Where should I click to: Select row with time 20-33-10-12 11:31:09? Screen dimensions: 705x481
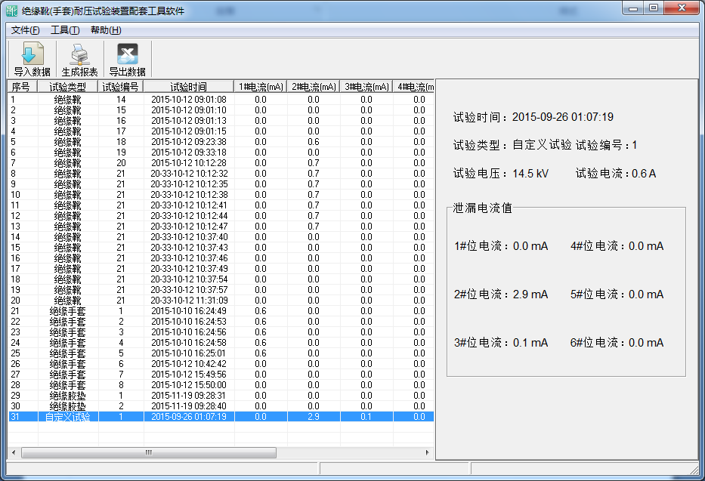tap(221, 301)
